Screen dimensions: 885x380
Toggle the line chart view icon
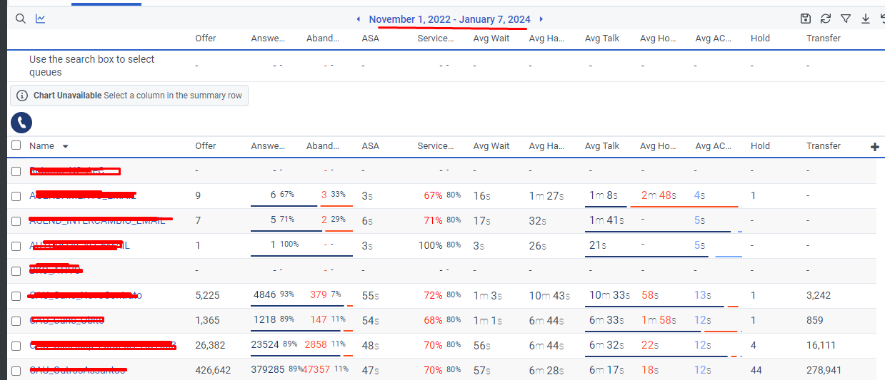tap(41, 19)
